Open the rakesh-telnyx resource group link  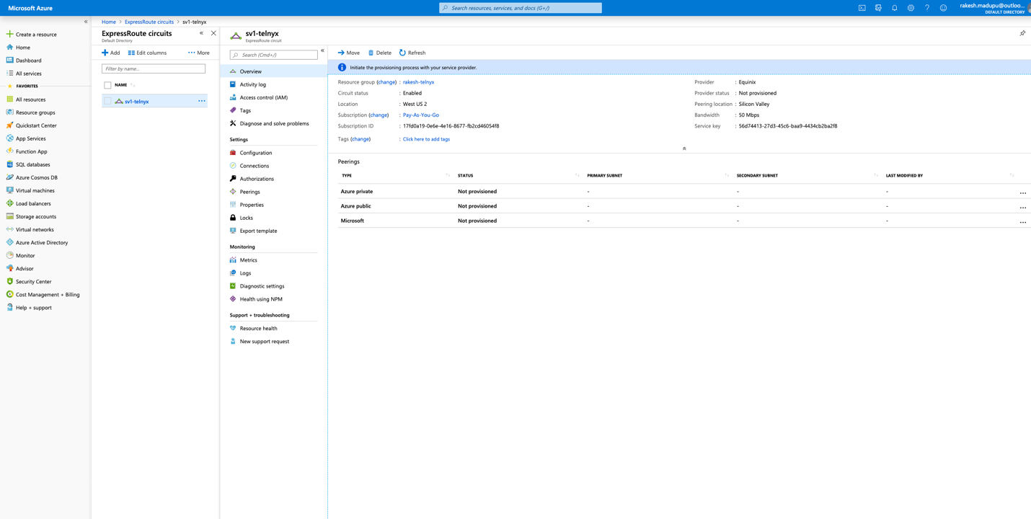tap(418, 82)
